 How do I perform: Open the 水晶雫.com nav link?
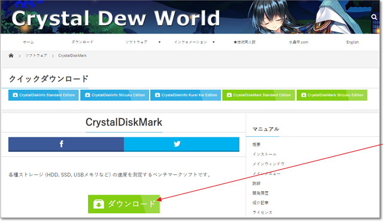click(299, 42)
